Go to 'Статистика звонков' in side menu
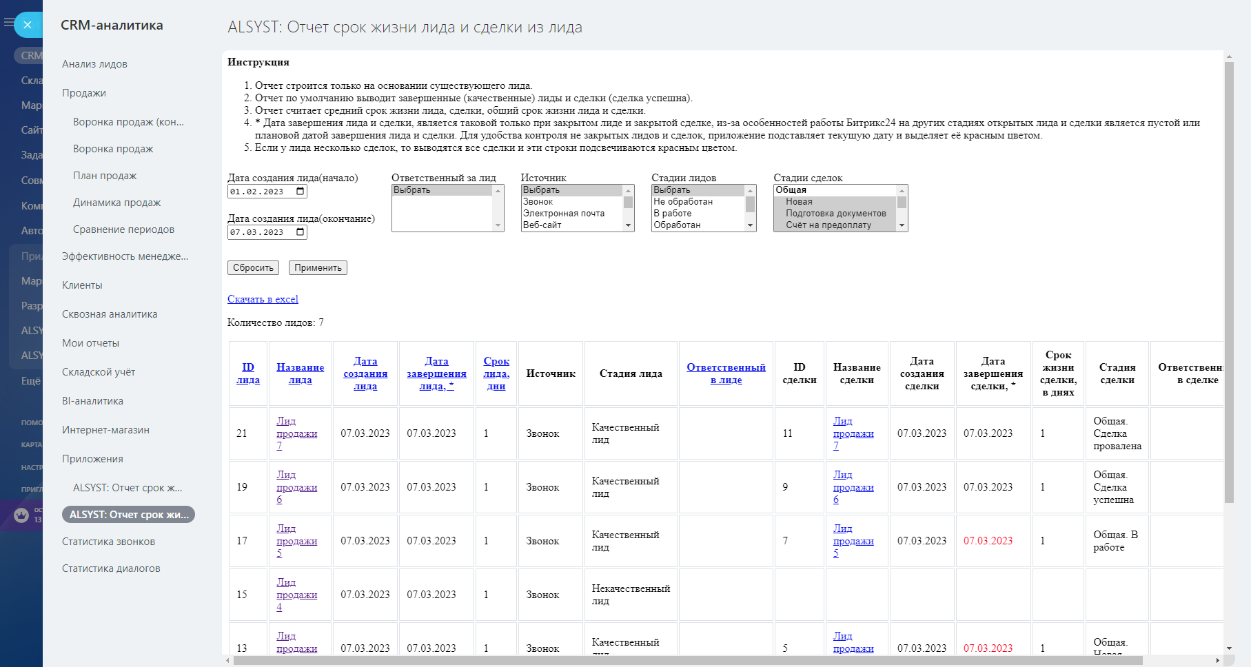 108,542
